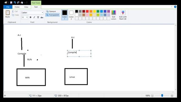Click the Text Tools contextual tab

click(36, 3)
